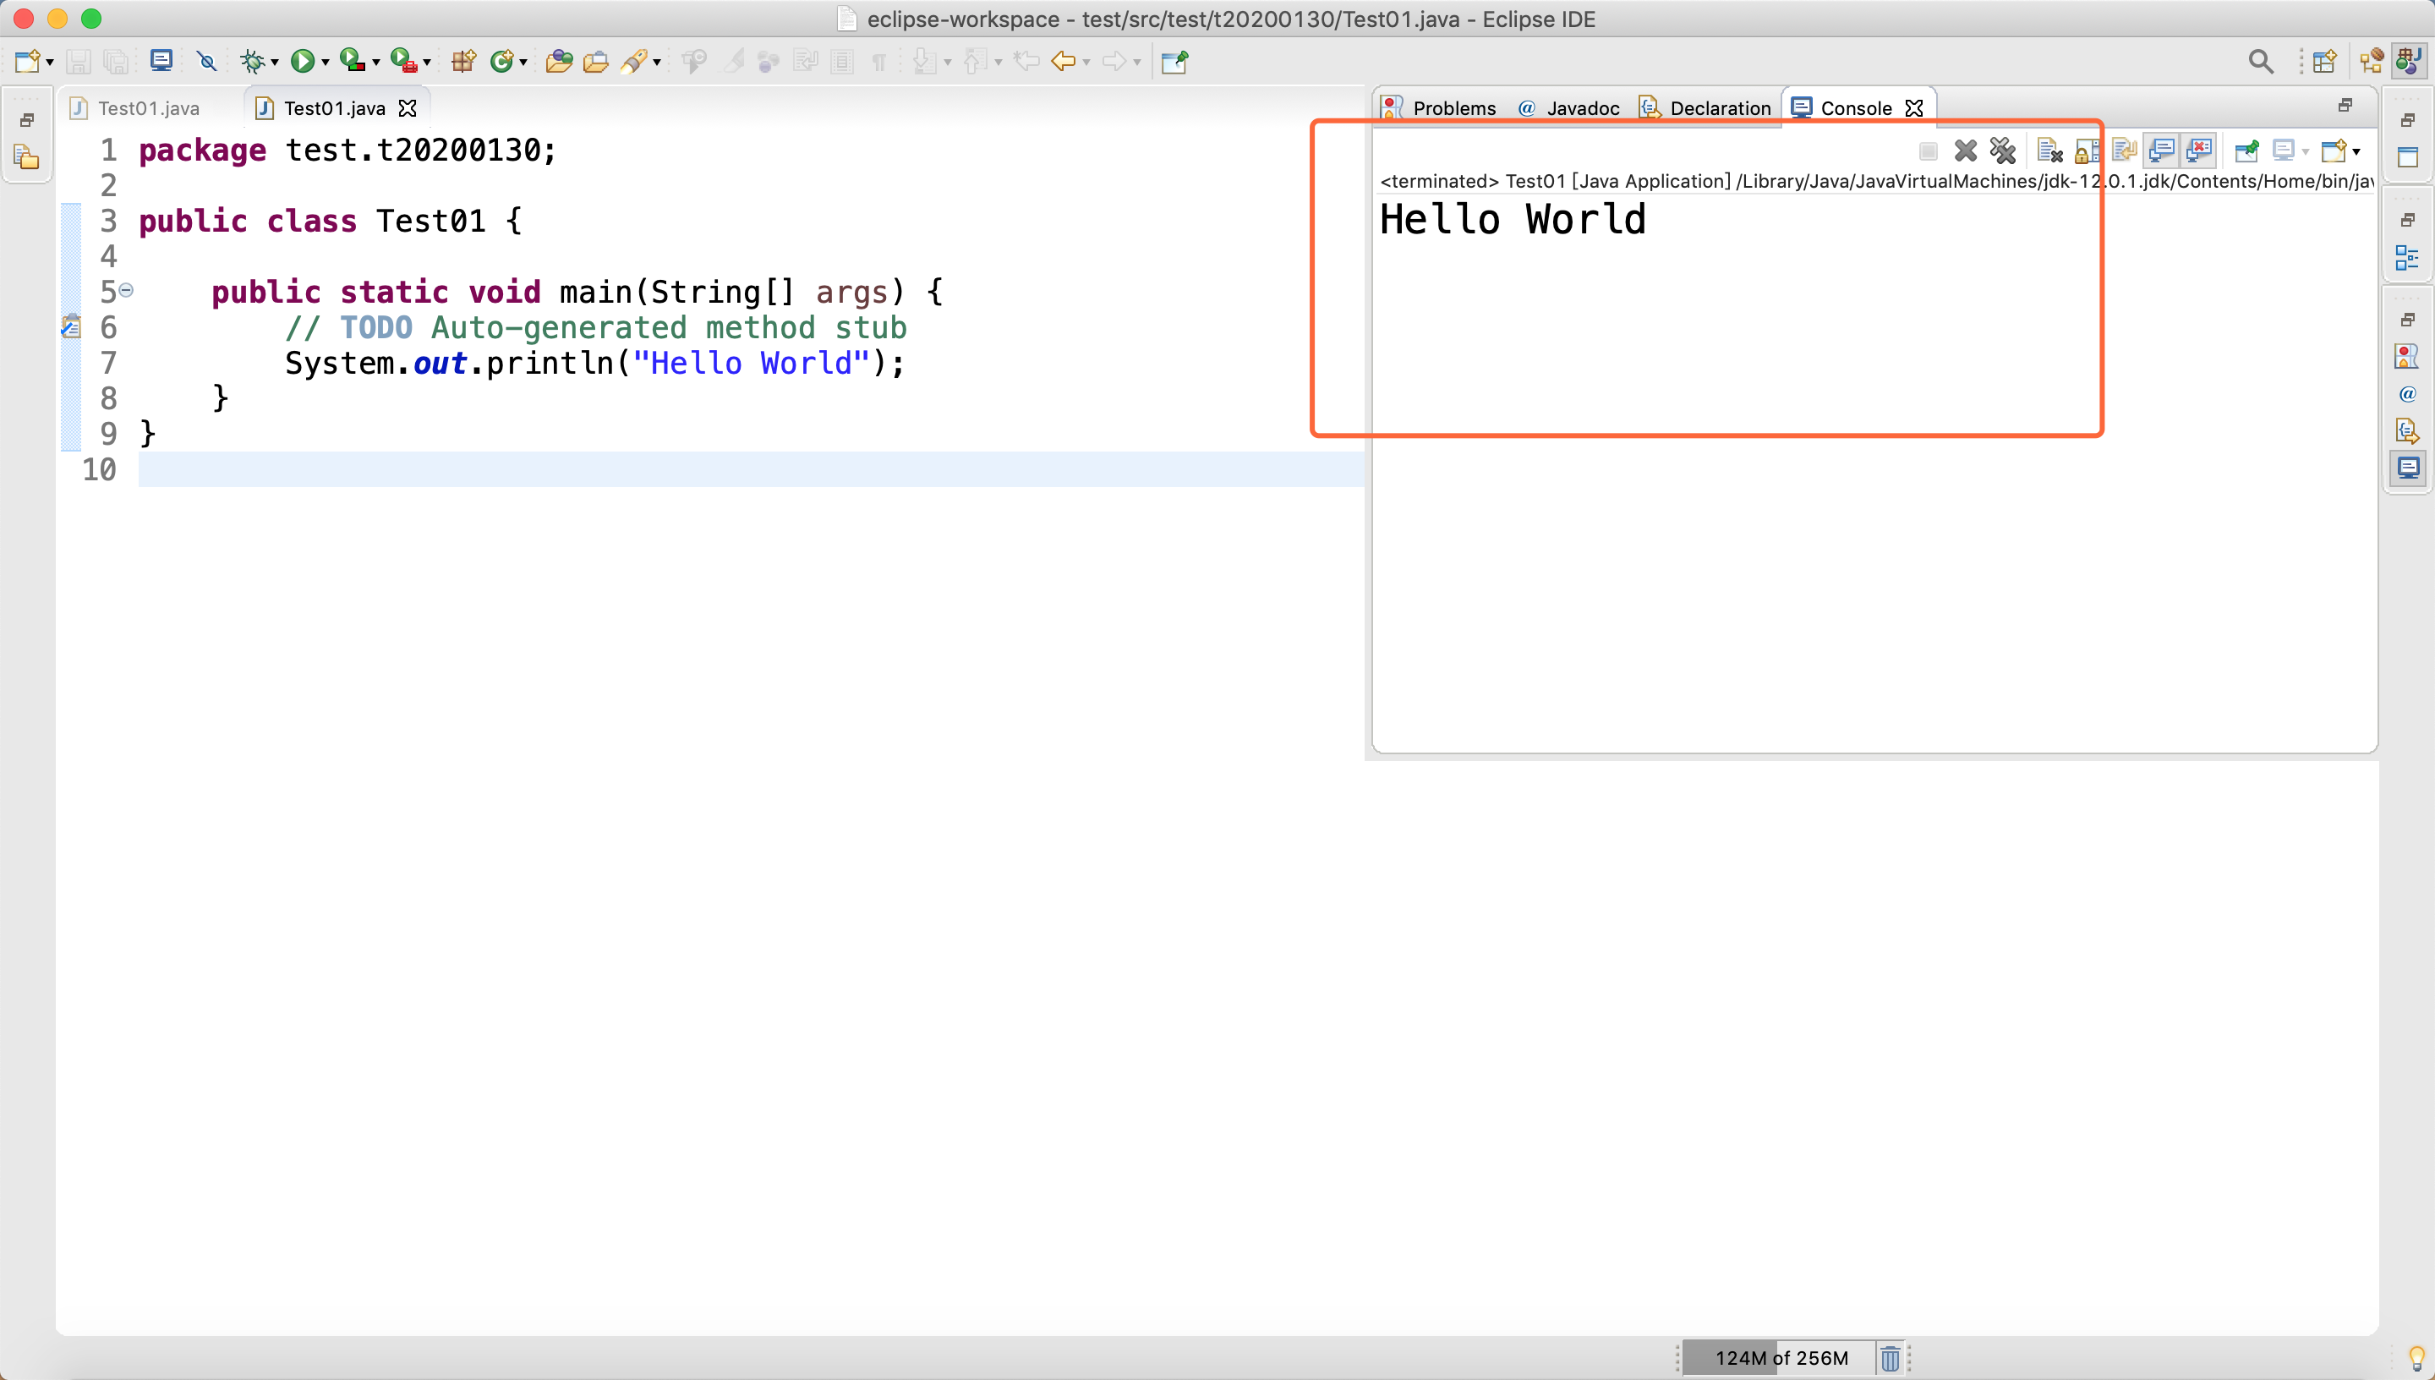Screen dimensions: 2435x1380
Task: Click Remove All Terminated Launches icon
Action: tap(2002, 151)
